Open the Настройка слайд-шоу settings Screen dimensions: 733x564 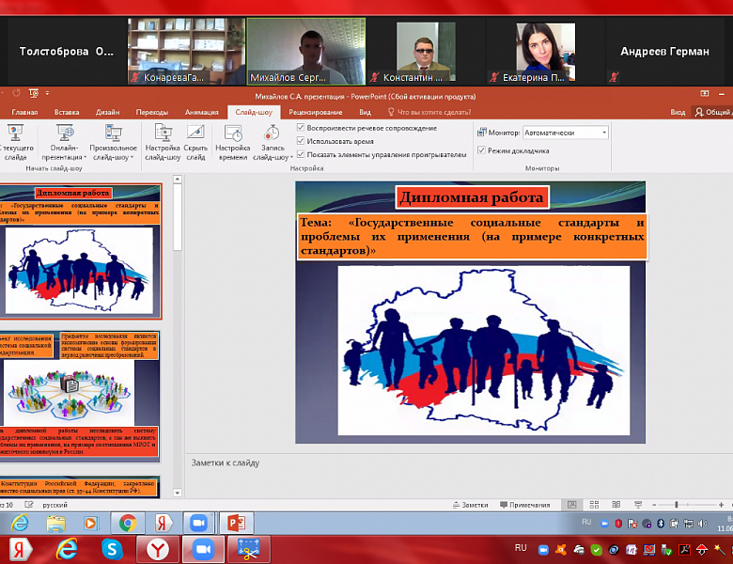pos(163,142)
